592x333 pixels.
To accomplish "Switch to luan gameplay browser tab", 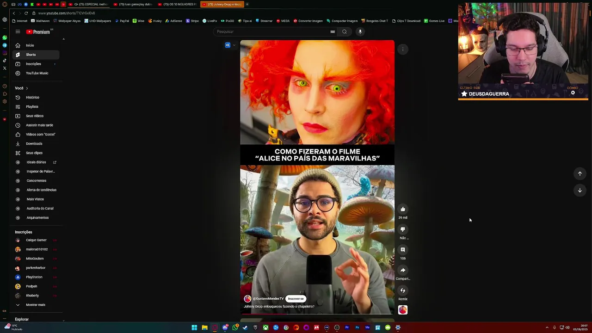I will [134, 4].
